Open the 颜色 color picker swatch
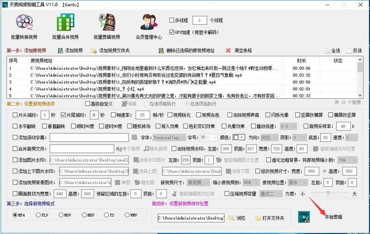This screenshot has height=234, width=370. [x=239, y=138]
